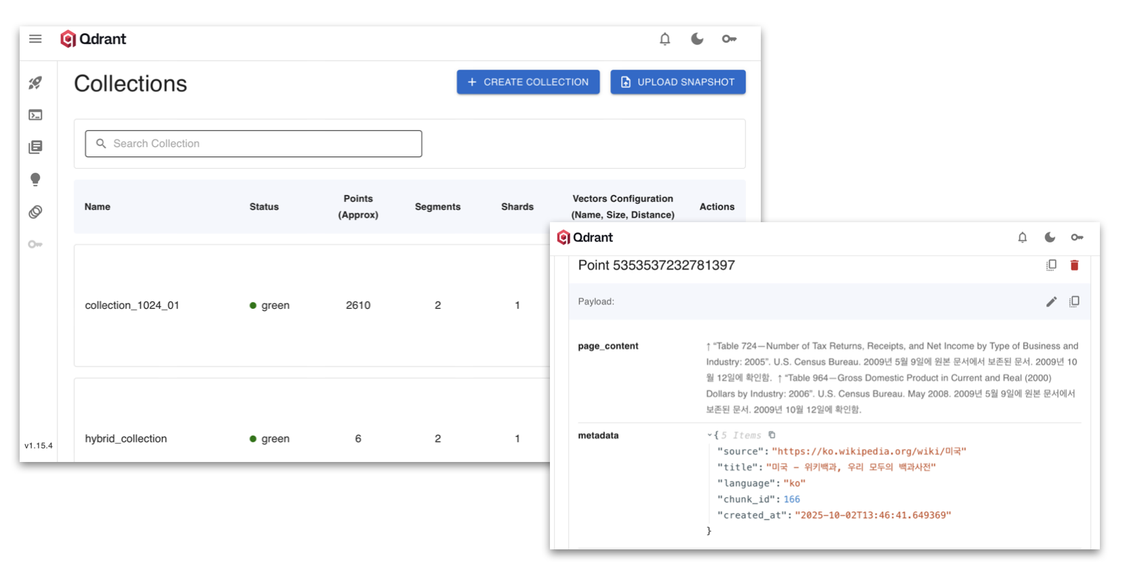Select Collections list icon in left sidebar
This screenshot has width=1127, height=569.
pos(35,147)
